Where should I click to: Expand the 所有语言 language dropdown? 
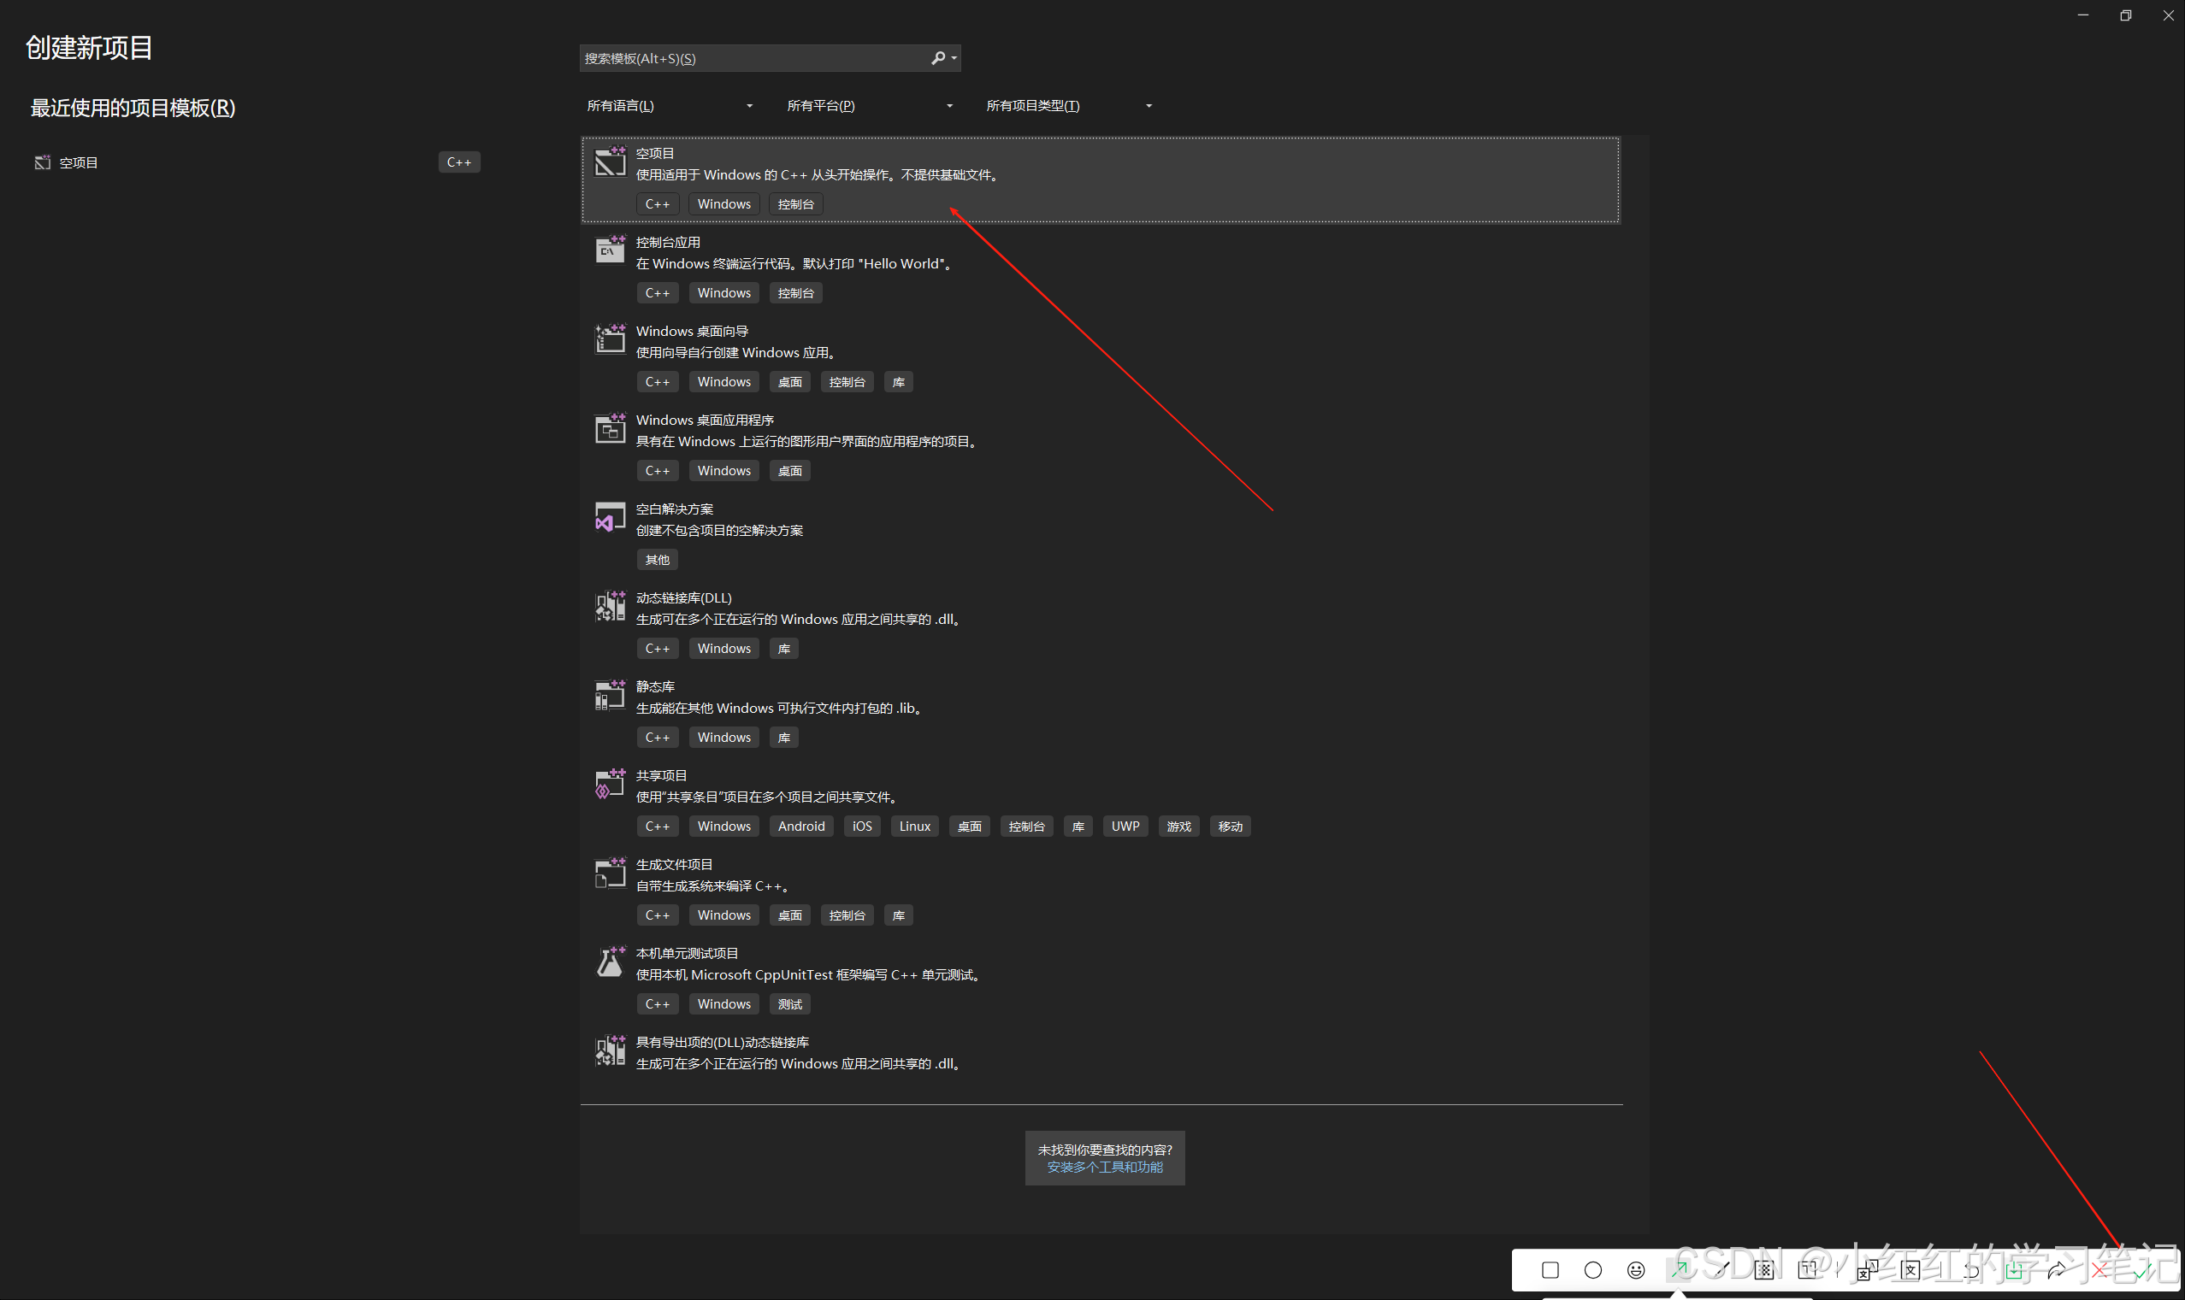pos(670,106)
